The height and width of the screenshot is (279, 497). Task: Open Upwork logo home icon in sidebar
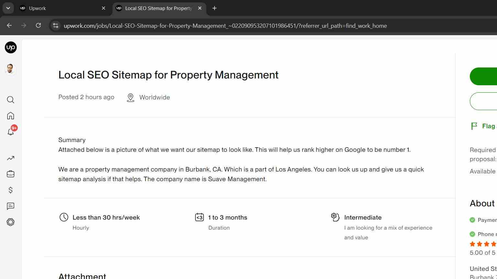[11, 47]
